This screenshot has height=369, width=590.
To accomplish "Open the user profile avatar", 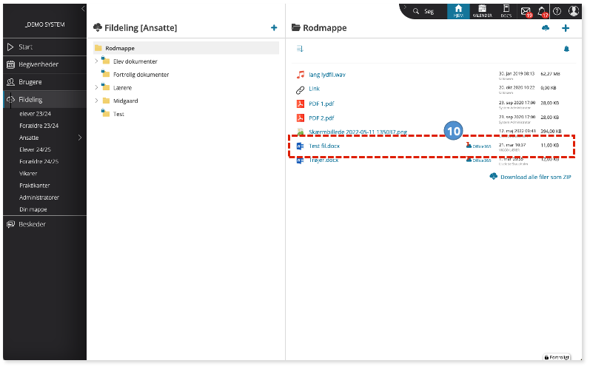I will click(574, 11).
